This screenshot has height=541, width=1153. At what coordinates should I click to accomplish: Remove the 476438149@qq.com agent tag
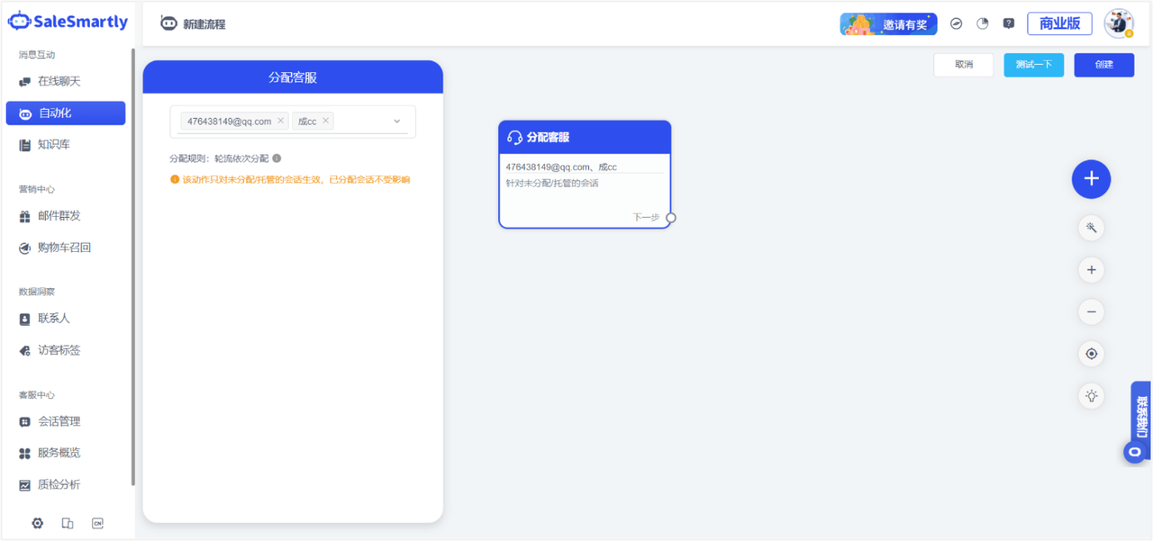click(280, 121)
